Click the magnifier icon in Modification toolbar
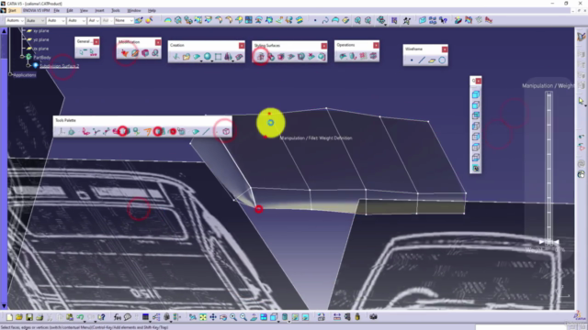Image resolution: width=588 pixels, height=330 pixels. click(155, 53)
